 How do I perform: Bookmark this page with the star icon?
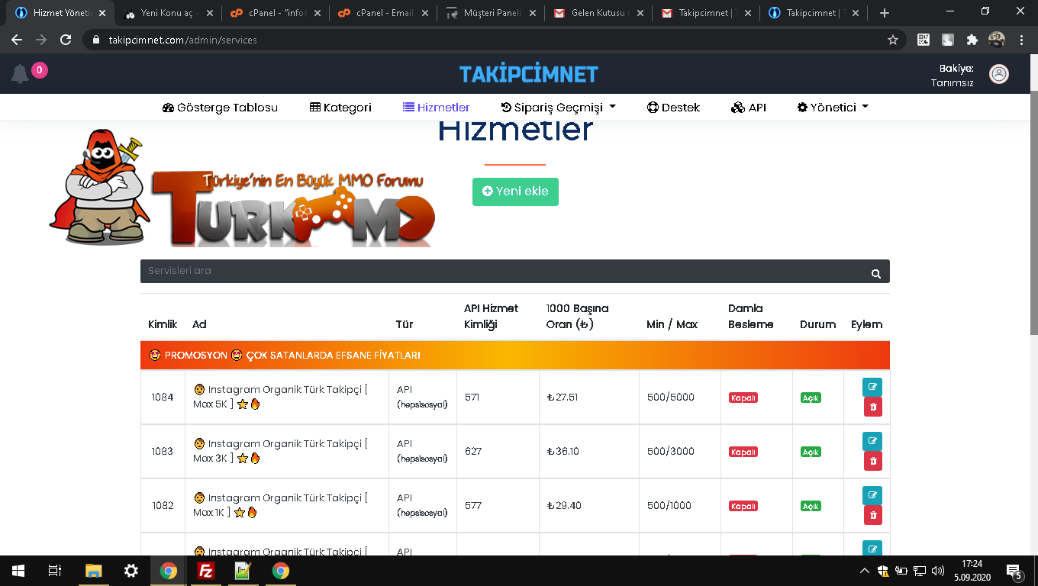(893, 40)
